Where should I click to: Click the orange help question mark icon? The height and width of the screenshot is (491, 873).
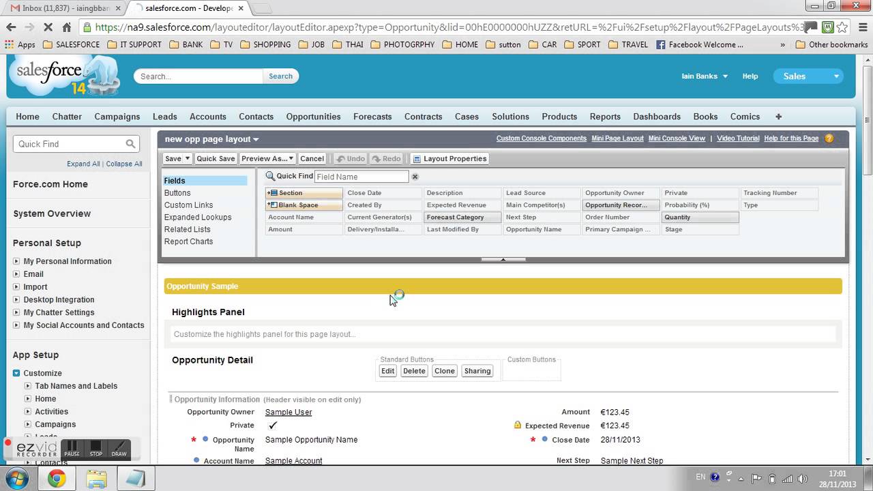tap(829, 138)
